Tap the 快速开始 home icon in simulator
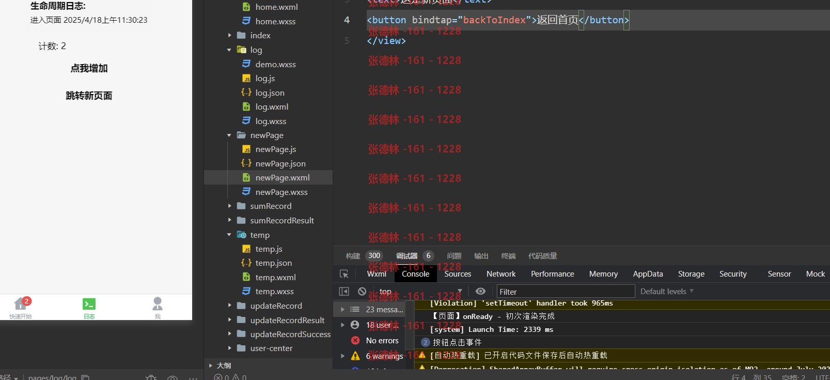The image size is (830, 380). coord(21,303)
